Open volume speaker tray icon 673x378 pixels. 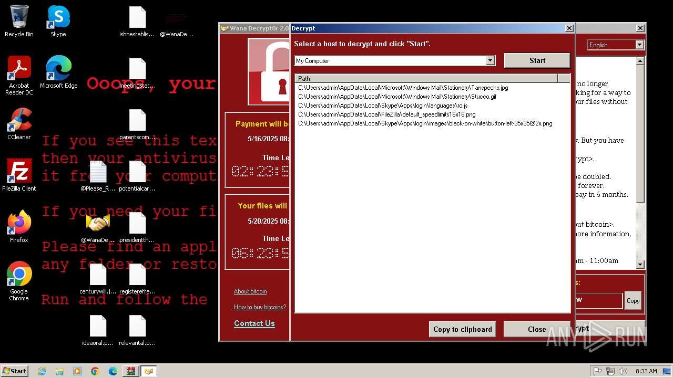pyautogui.click(x=623, y=371)
